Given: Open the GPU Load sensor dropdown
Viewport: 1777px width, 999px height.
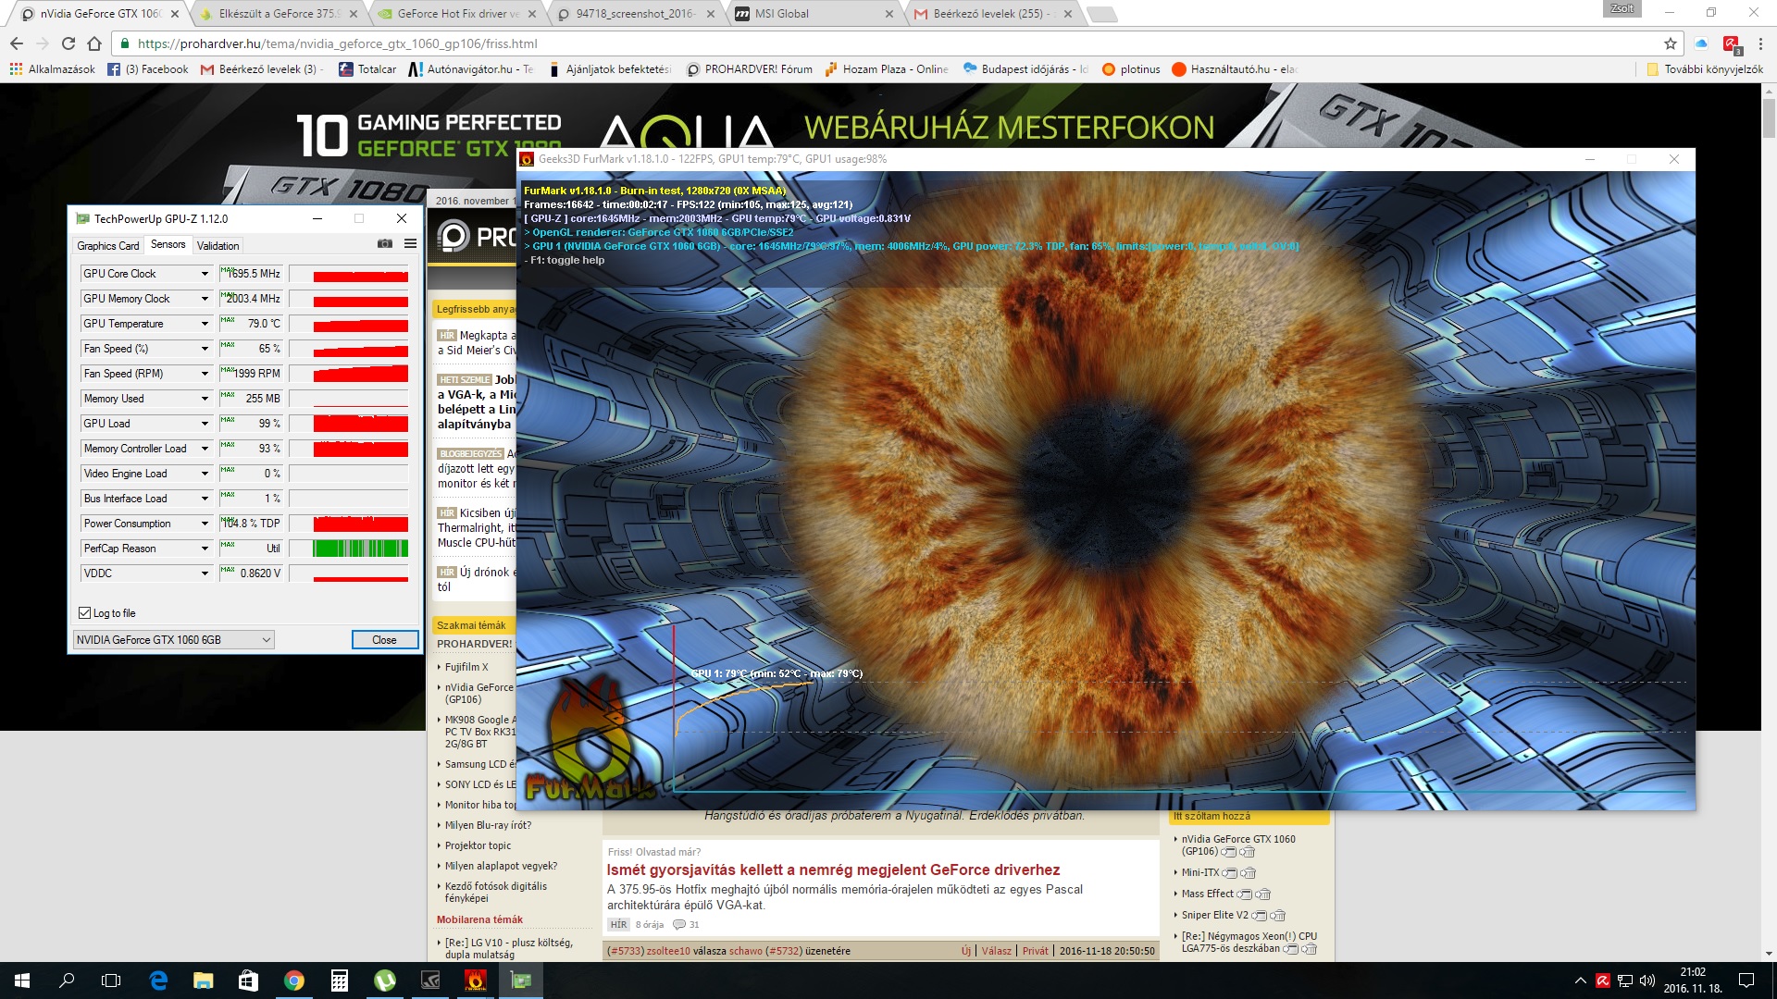Looking at the screenshot, I should tap(205, 424).
